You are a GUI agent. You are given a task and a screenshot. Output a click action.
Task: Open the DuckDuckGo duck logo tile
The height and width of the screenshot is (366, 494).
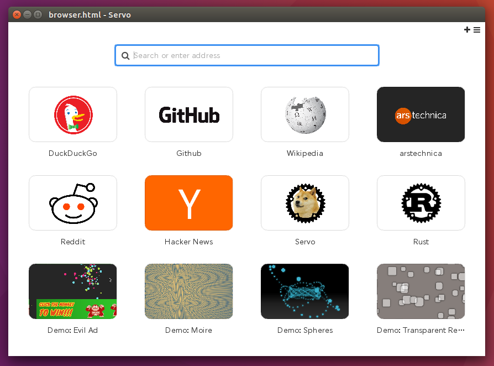coord(73,114)
